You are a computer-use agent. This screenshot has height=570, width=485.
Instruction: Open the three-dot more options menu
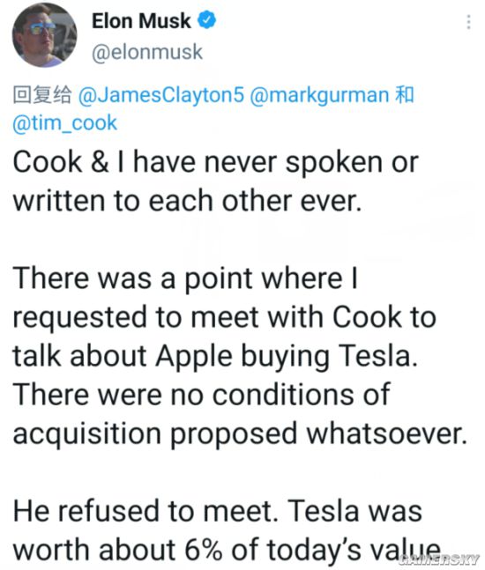[468, 22]
